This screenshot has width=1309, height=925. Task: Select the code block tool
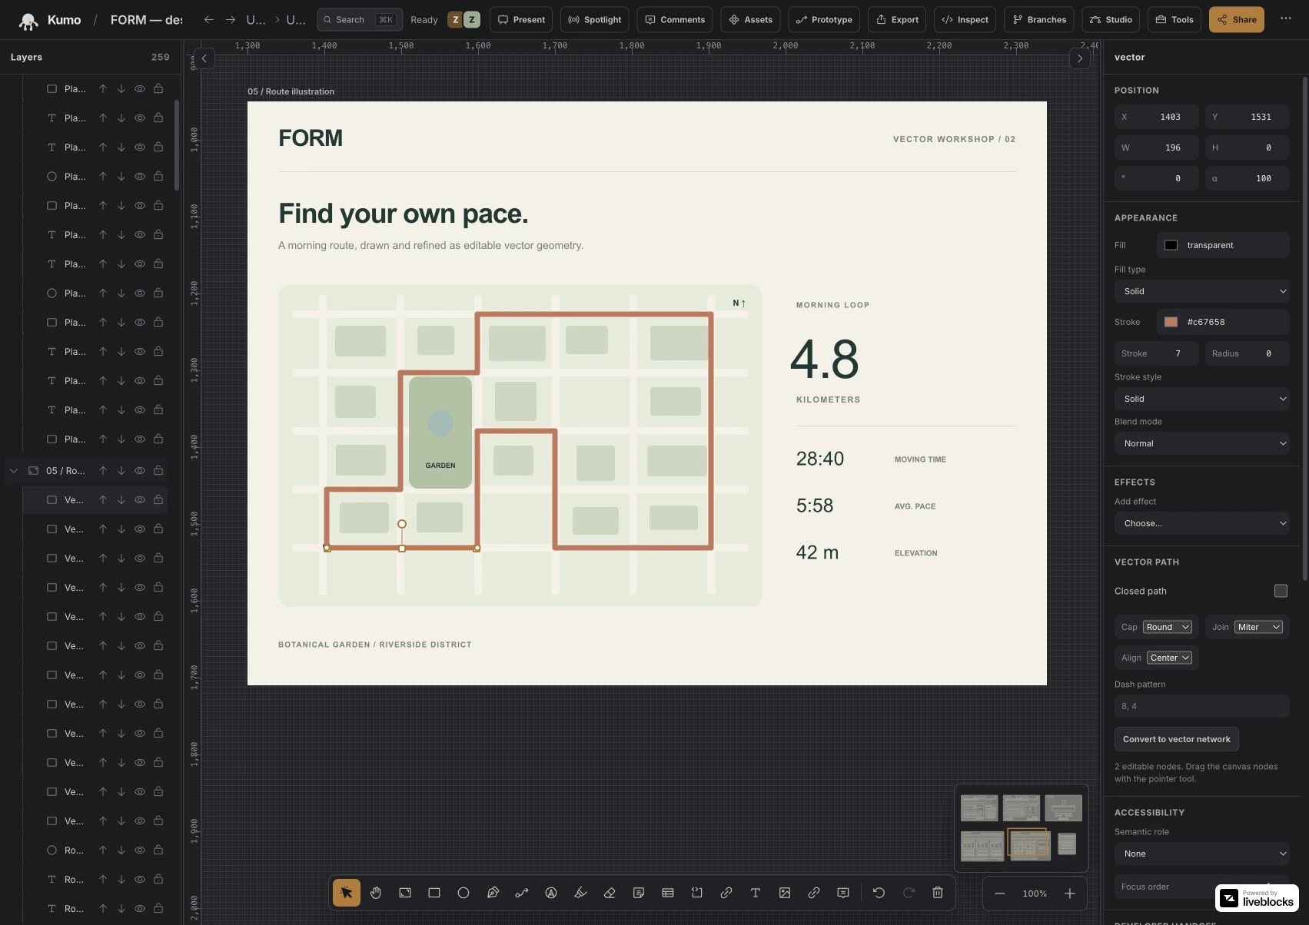(x=697, y=893)
